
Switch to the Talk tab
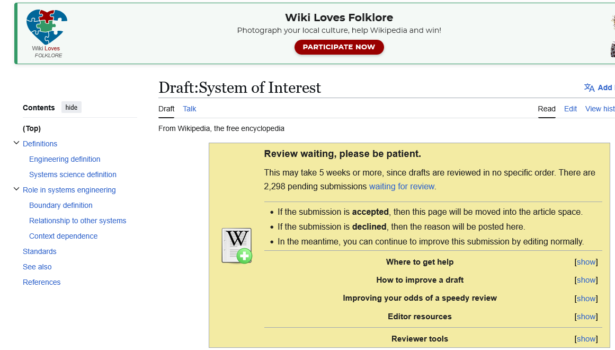tap(189, 109)
